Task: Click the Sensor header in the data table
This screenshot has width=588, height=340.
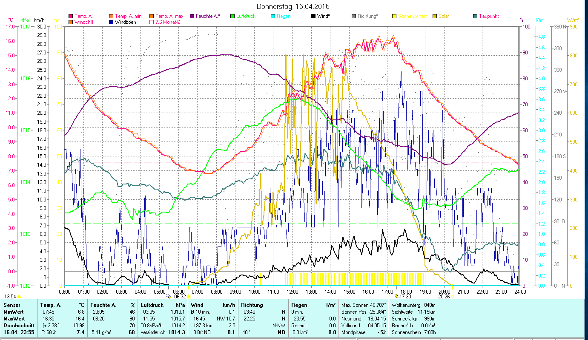Action: 11,305
